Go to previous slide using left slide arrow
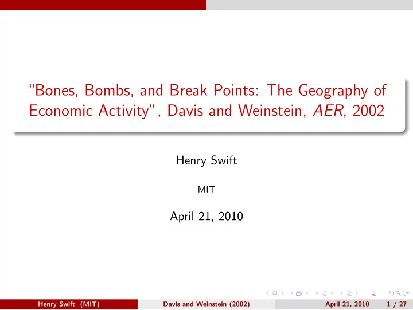This screenshot has height=310, width=413. pos(267,293)
